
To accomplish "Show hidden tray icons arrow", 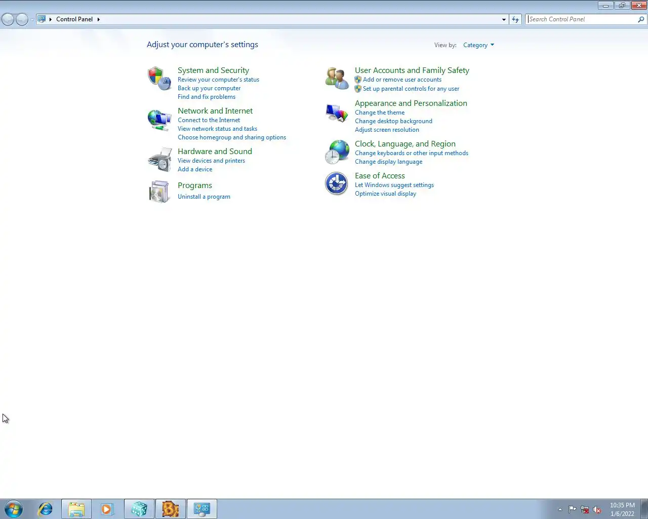I will [560, 509].
